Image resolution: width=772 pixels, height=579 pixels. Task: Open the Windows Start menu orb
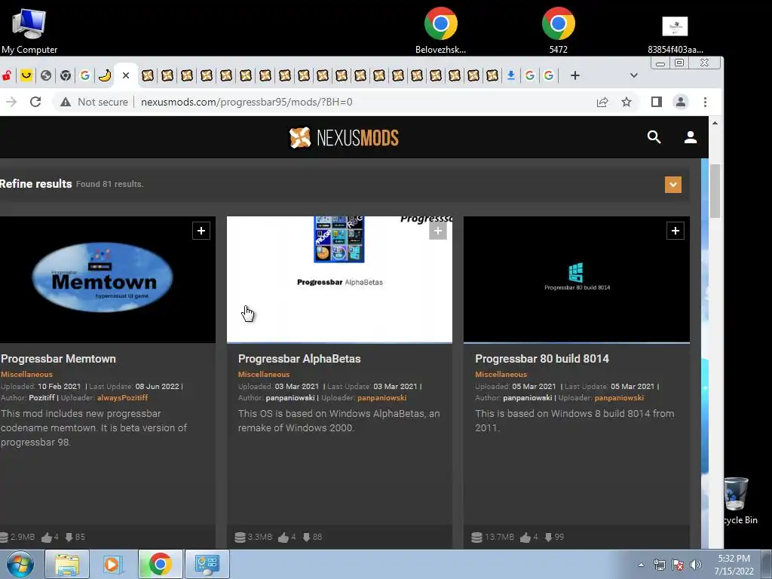tap(20, 564)
